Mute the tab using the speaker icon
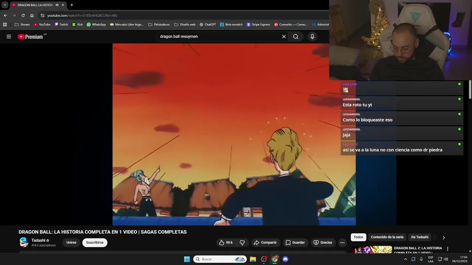This screenshot has width=472, height=265. pos(57,5)
